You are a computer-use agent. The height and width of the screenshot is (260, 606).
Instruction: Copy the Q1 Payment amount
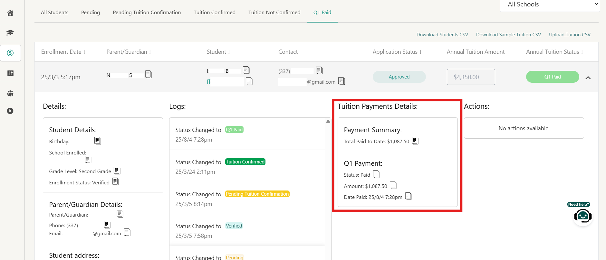393,185
